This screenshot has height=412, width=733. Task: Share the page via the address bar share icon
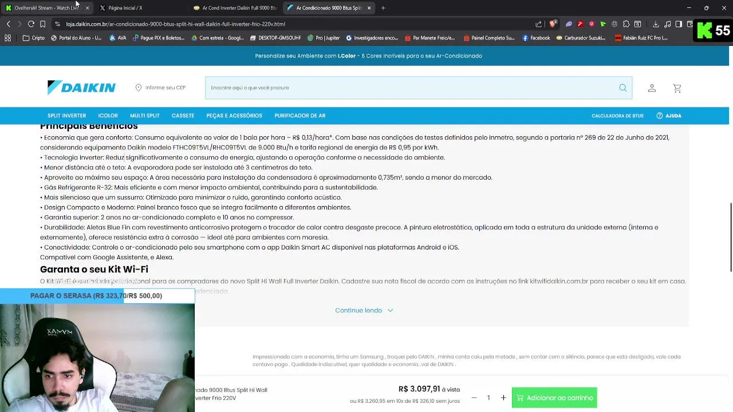coord(539,24)
